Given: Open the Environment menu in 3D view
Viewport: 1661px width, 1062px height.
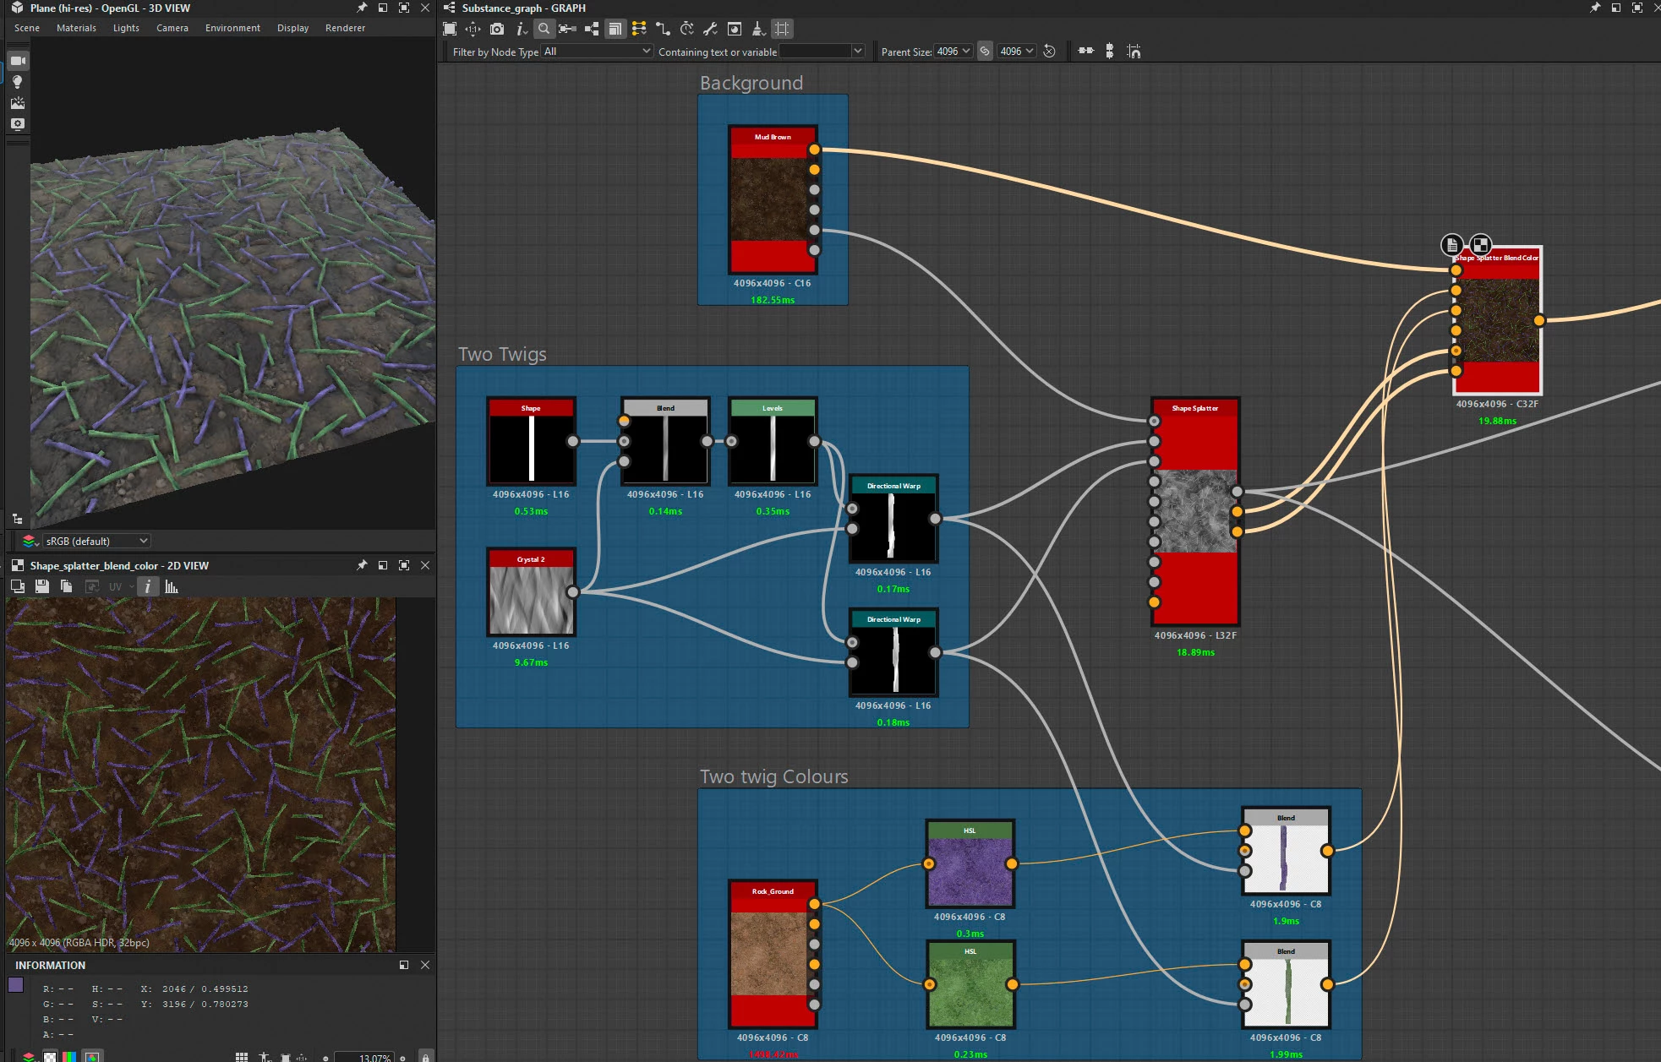Looking at the screenshot, I should 232,28.
